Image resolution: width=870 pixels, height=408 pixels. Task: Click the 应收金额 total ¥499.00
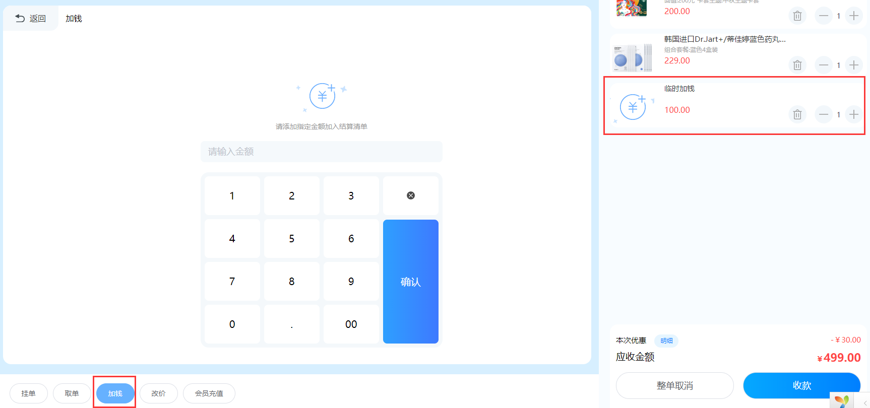839,358
